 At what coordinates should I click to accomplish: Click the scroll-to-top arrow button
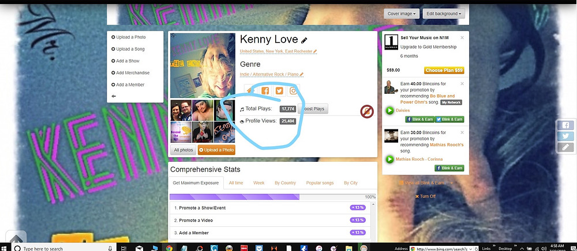click(x=16, y=237)
